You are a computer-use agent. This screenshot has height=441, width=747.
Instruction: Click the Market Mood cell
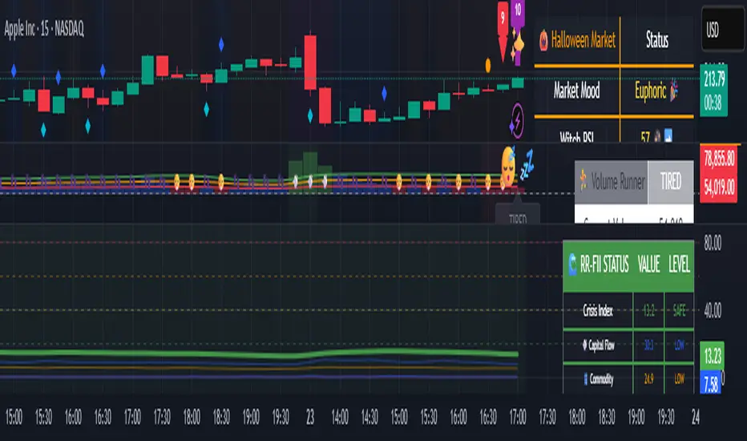576,91
